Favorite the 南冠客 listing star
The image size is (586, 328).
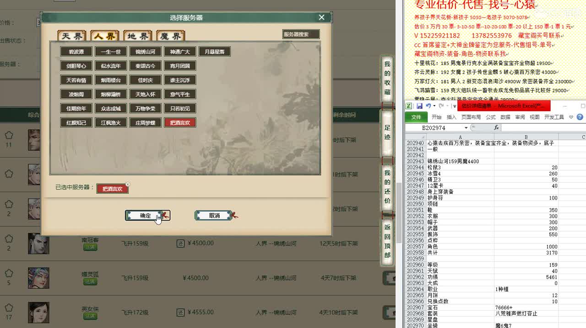click(9, 238)
